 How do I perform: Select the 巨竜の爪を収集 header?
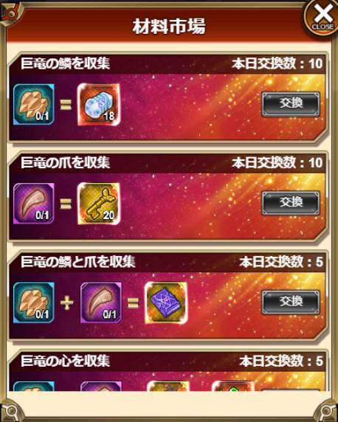click(66, 163)
